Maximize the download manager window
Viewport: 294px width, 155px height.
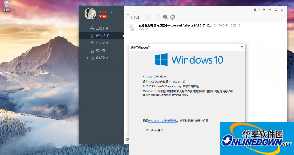(276, 10)
